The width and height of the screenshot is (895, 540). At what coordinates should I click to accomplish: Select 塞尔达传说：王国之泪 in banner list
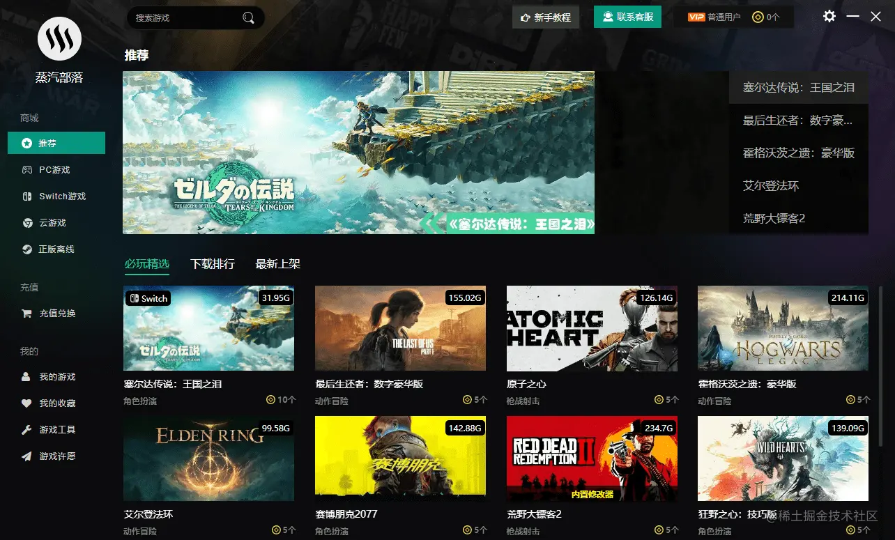click(799, 88)
